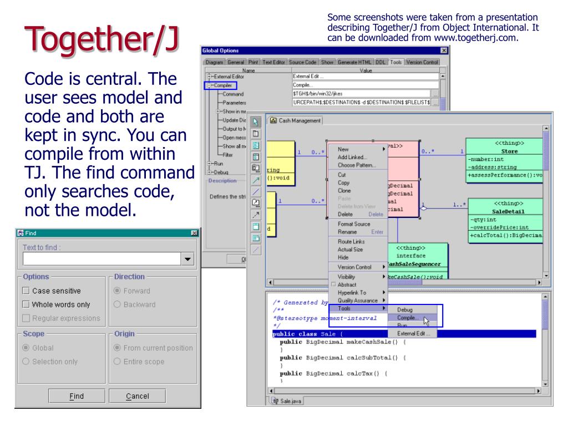Select the Dependency dashed-arrow tool

(256, 215)
